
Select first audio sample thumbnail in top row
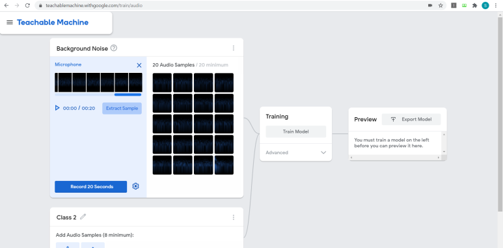pos(162,83)
